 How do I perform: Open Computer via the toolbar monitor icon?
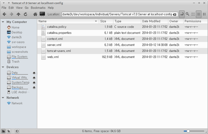click(42, 14)
